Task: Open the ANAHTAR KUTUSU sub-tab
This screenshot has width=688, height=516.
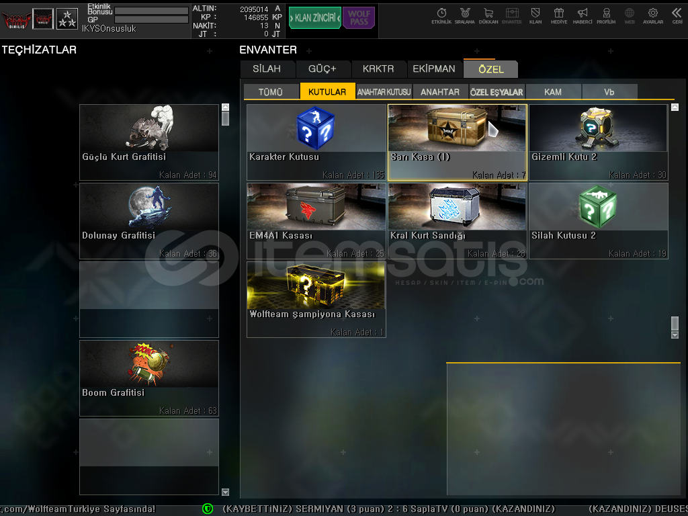Action: pos(384,91)
